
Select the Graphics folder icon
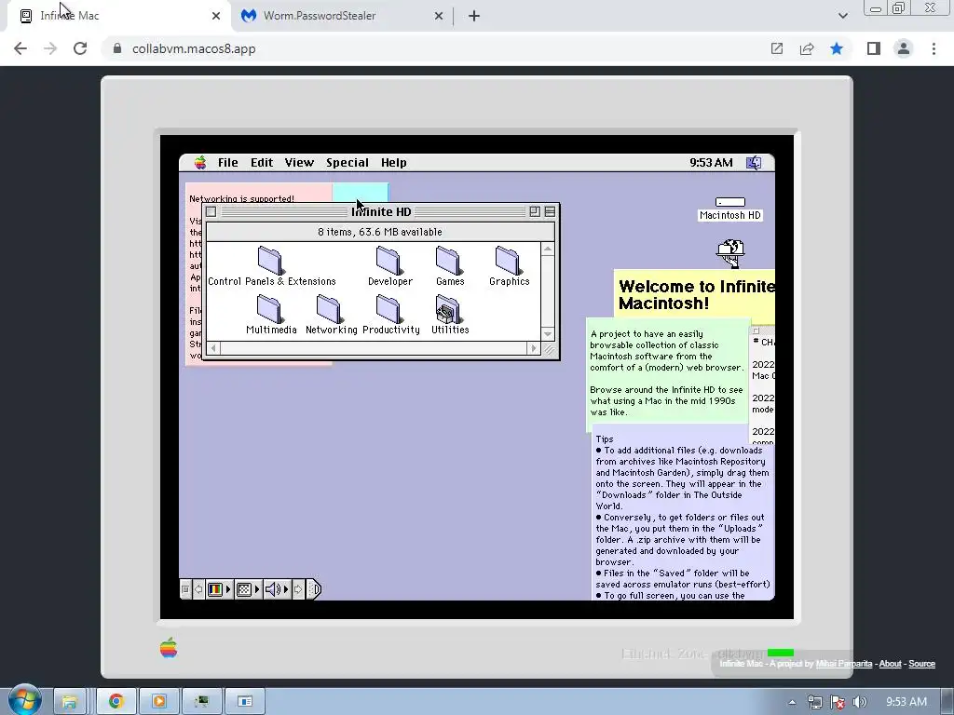click(510, 266)
